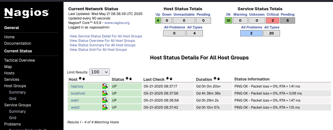Screen dimensions: 333x130
Task: Click the Unknown service status header
Action: (x=257, y=14)
